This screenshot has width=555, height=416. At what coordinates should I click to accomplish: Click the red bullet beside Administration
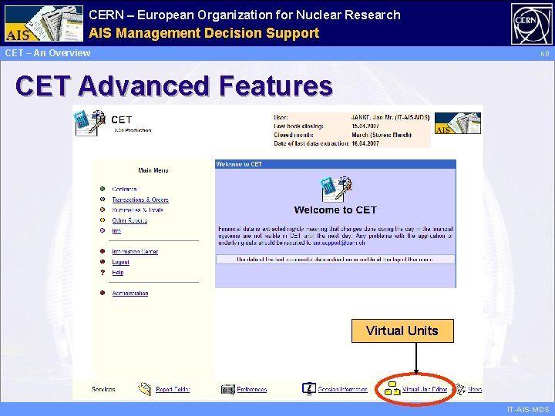[103, 293]
